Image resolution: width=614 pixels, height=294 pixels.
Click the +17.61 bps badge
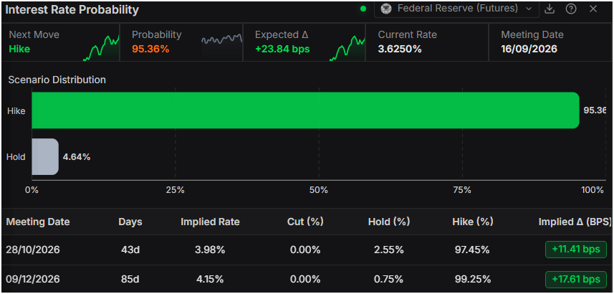pos(575,280)
